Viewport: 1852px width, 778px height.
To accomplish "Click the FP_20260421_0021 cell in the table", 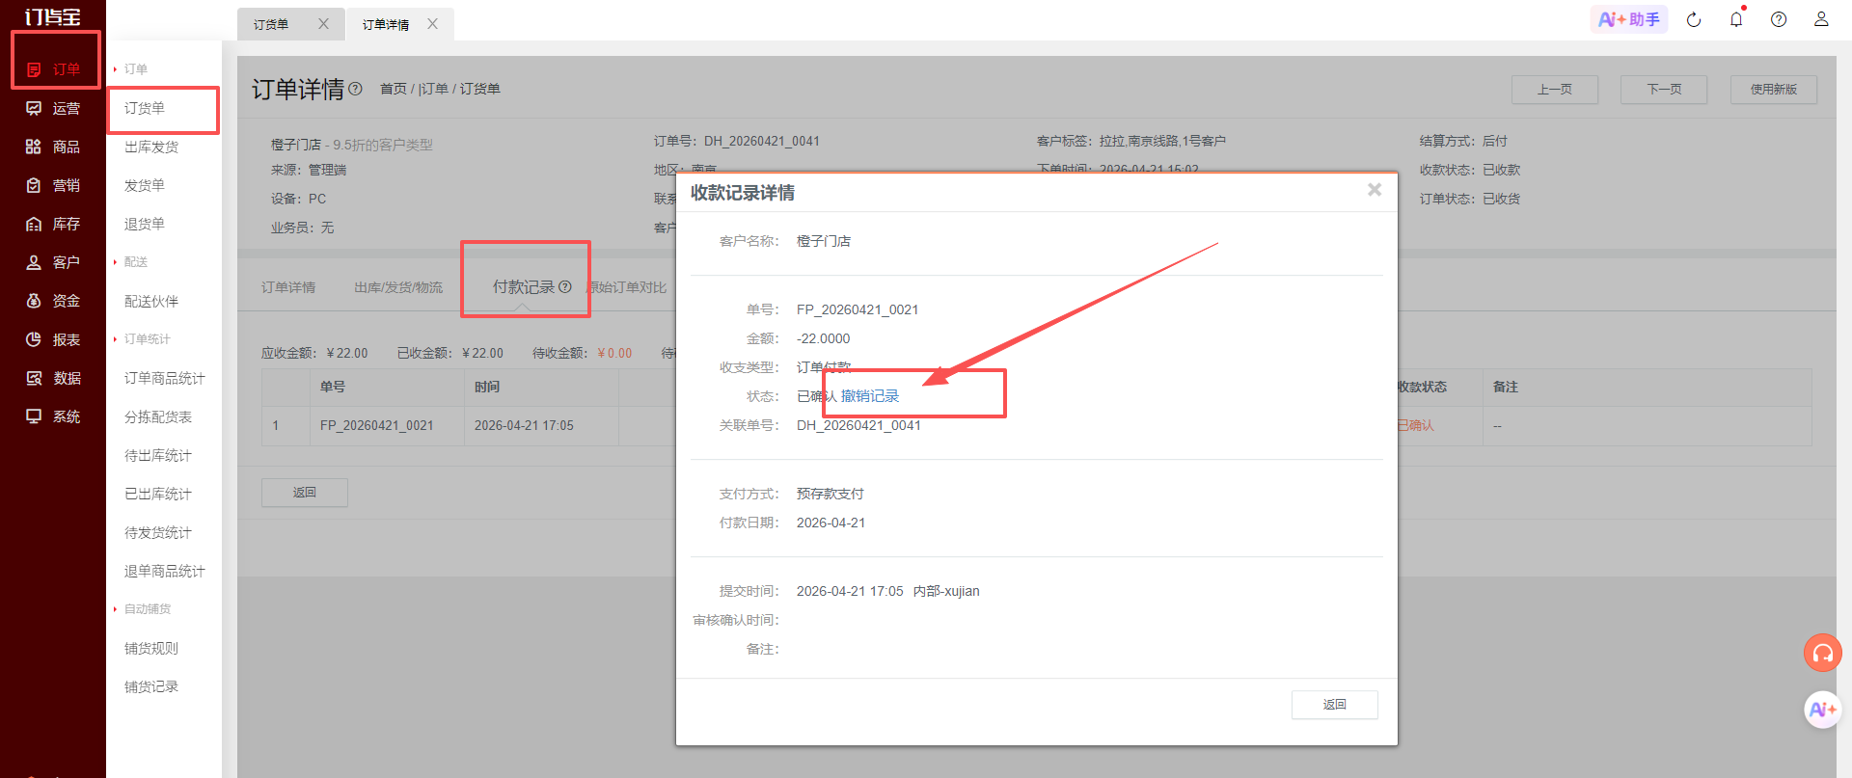I will click(x=377, y=425).
